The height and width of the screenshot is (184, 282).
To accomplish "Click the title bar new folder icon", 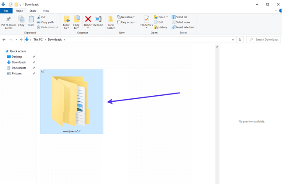I will point(16,4).
